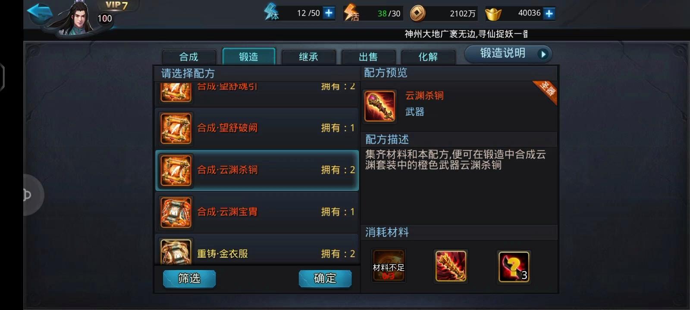Screen dimensions: 690x310
Task: Add stamina with the plus icon
Action: tap(329, 13)
